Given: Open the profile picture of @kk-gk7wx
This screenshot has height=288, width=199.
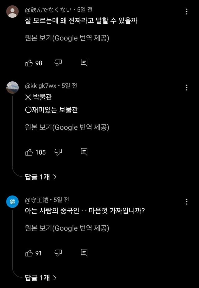Looking at the screenshot, I should tap(12, 88).
